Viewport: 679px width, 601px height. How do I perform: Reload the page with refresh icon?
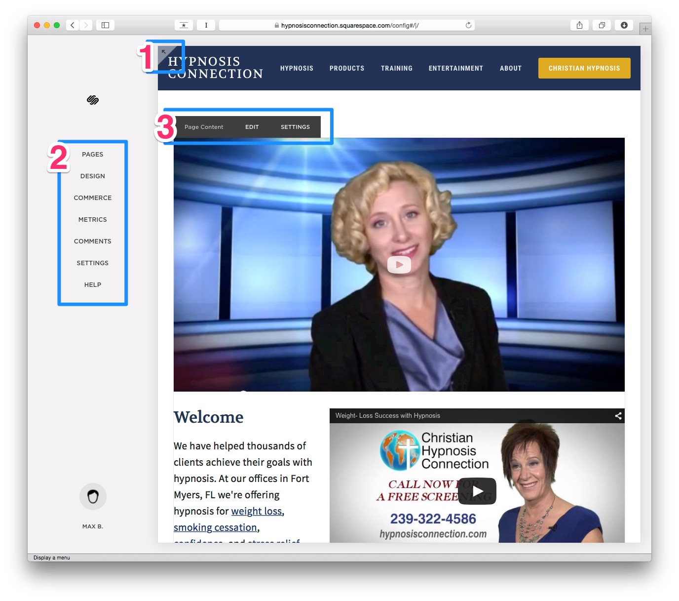[468, 25]
